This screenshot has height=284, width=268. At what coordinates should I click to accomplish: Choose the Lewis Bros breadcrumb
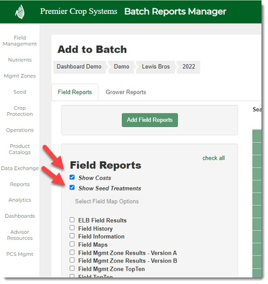click(x=155, y=67)
